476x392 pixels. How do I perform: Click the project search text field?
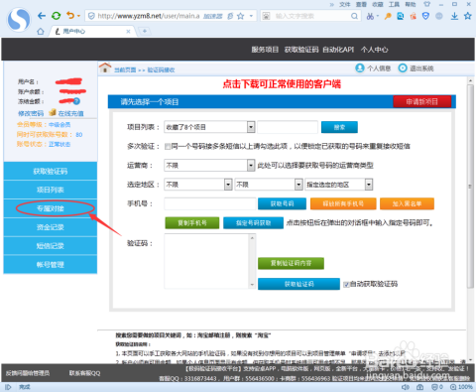tap(288, 127)
